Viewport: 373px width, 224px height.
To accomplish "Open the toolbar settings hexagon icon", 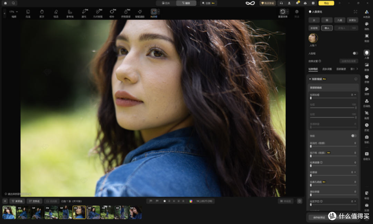I will (297, 12).
